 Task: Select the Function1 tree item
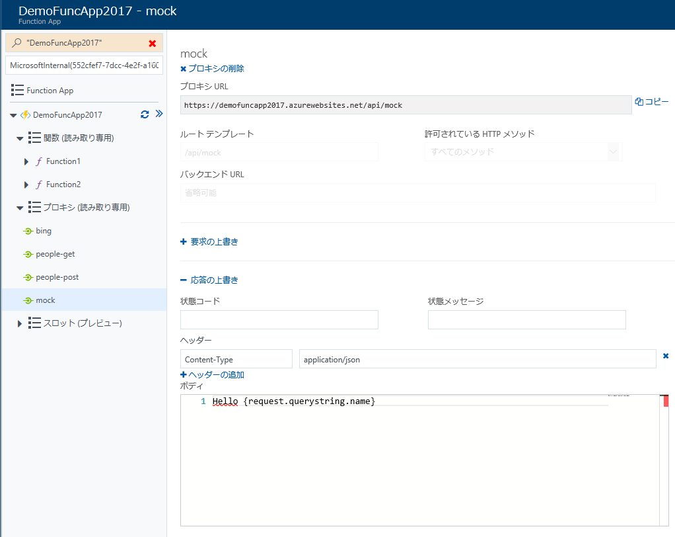click(63, 161)
